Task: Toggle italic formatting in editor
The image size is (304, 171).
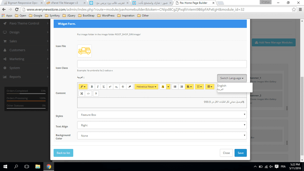Action: pos(98,87)
